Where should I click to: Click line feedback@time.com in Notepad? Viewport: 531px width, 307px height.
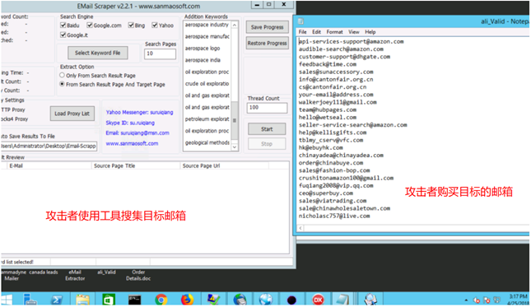tap(328, 64)
